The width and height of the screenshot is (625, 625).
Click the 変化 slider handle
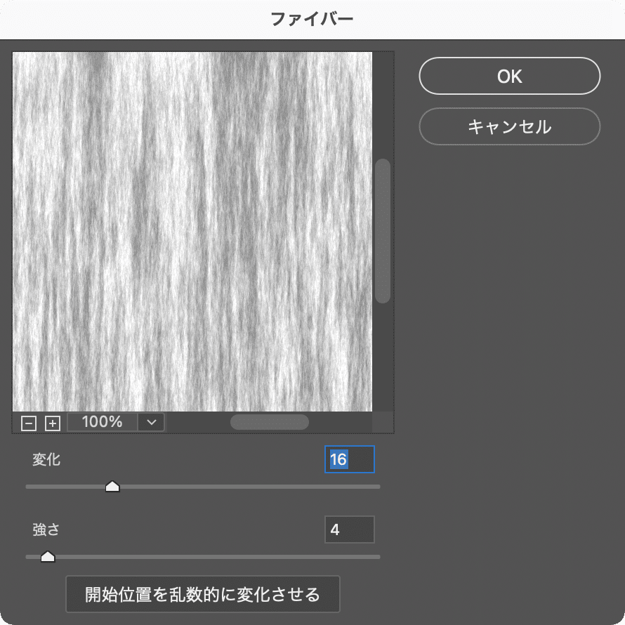(x=112, y=486)
